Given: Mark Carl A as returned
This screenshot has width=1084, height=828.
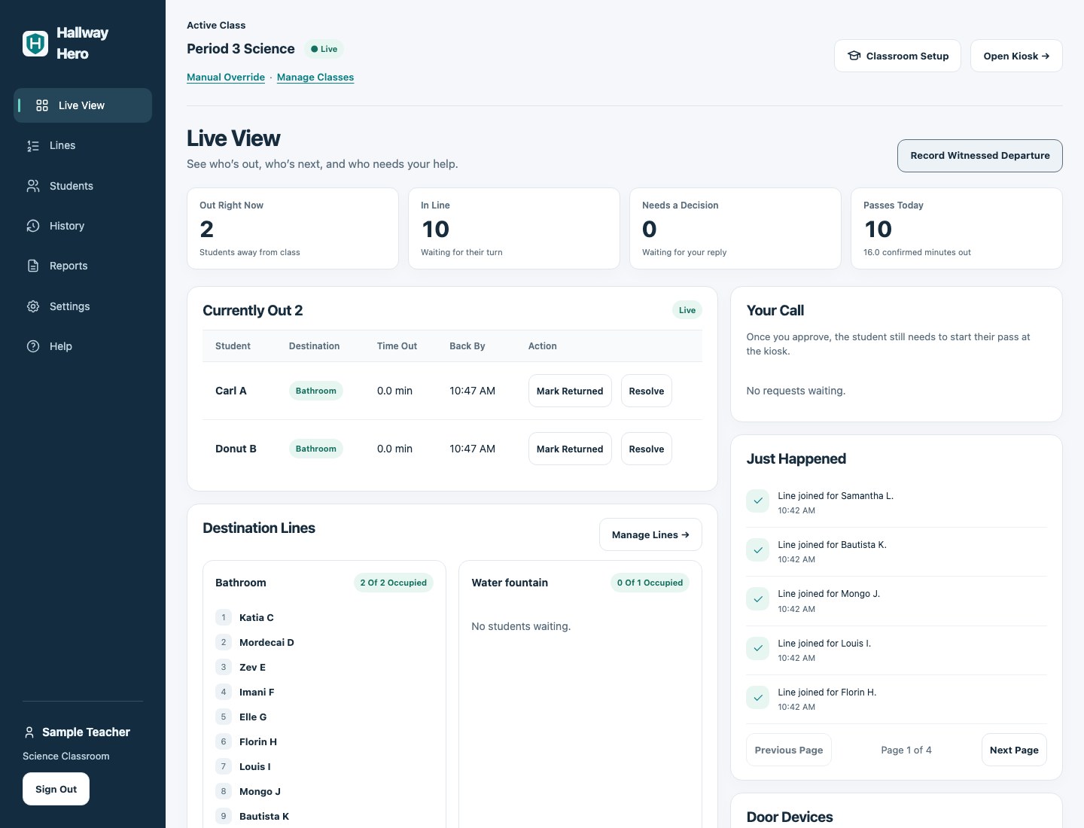Looking at the screenshot, I should click(570, 391).
